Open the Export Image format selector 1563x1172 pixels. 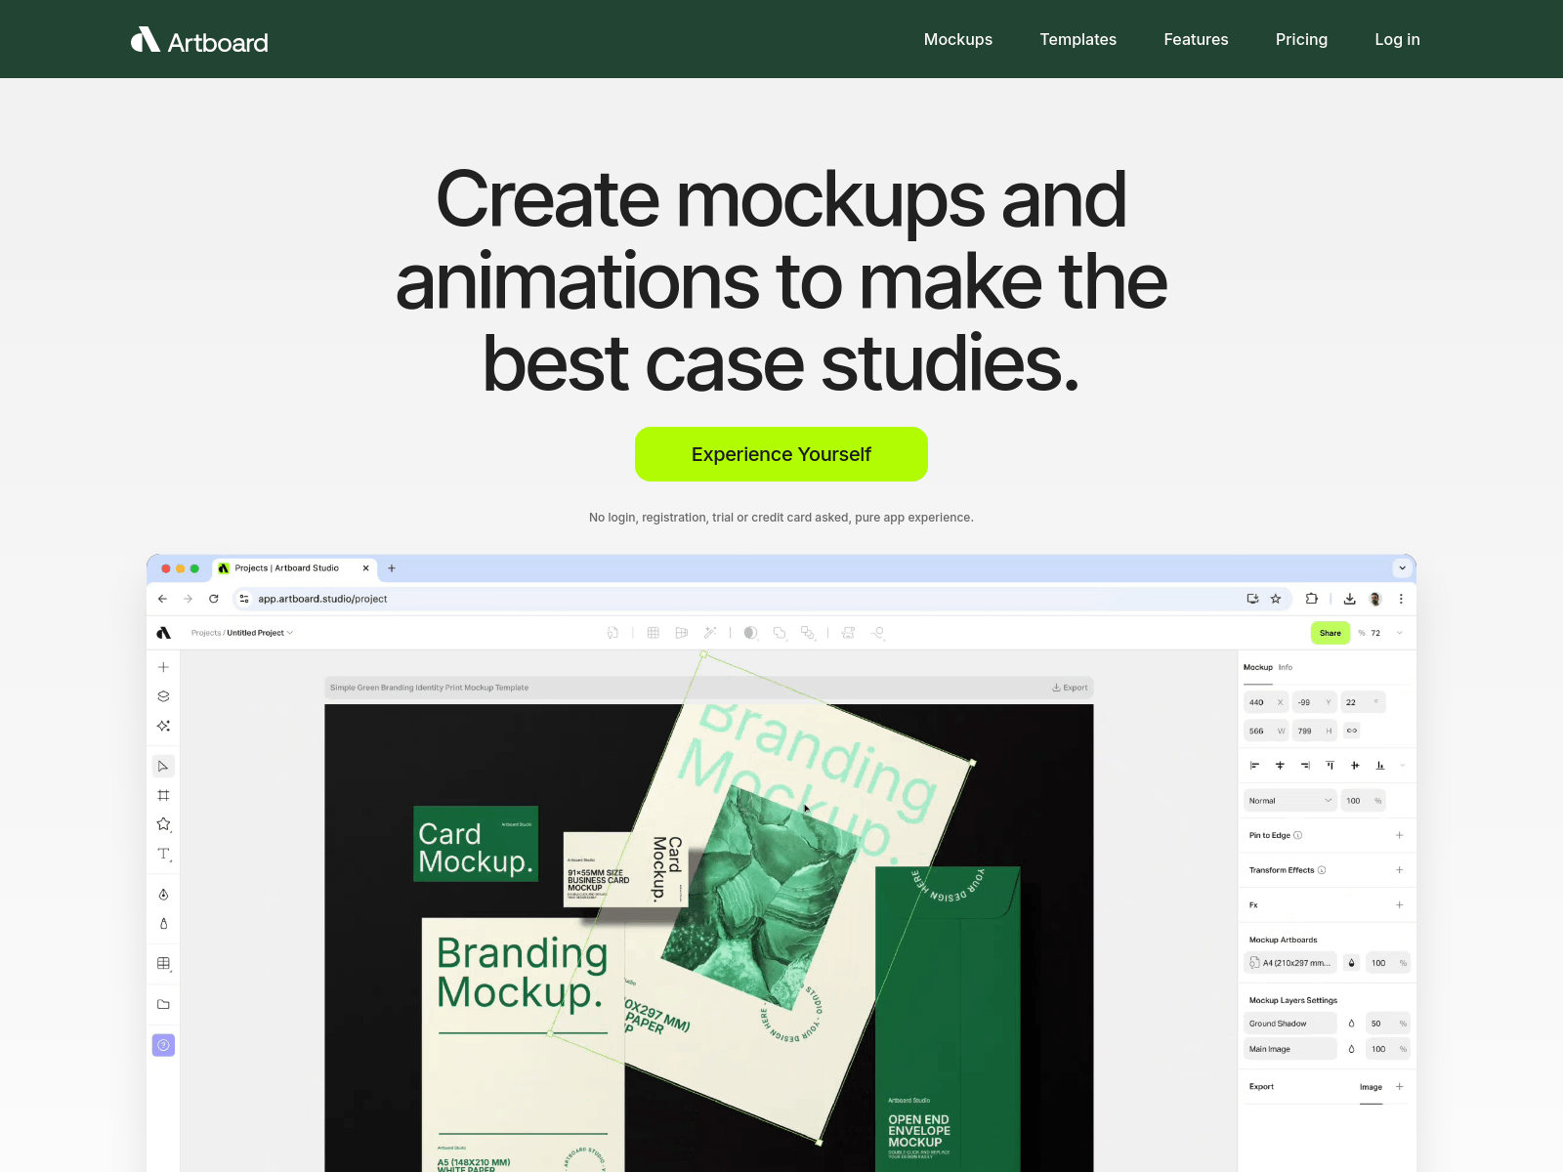(x=1372, y=1087)
